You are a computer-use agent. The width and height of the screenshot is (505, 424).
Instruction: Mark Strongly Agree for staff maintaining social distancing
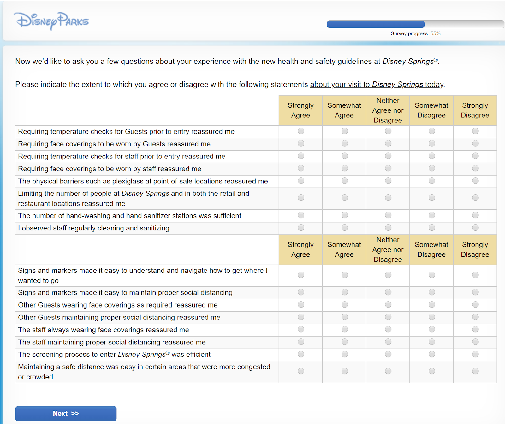tap(301, 342)
